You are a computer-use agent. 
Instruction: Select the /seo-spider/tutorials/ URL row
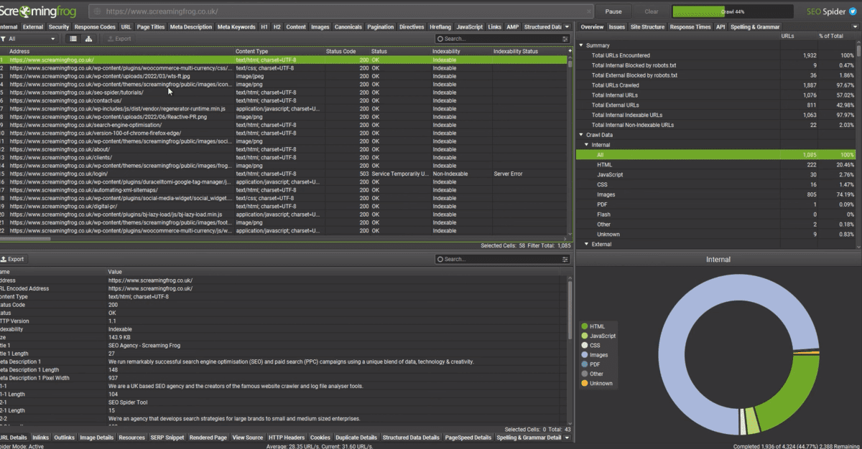(284, 93)
